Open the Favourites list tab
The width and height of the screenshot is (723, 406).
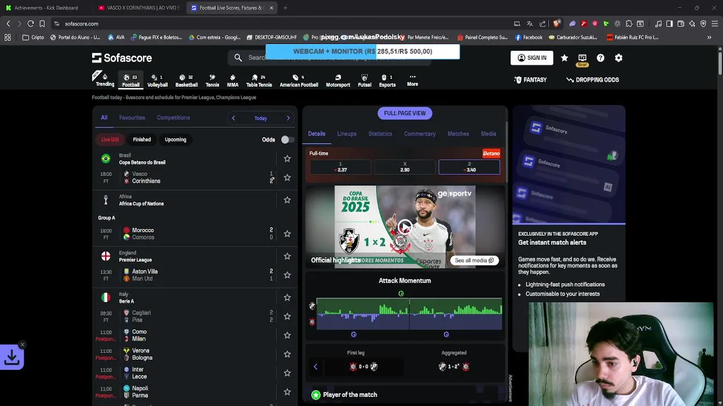pos(132,118)
